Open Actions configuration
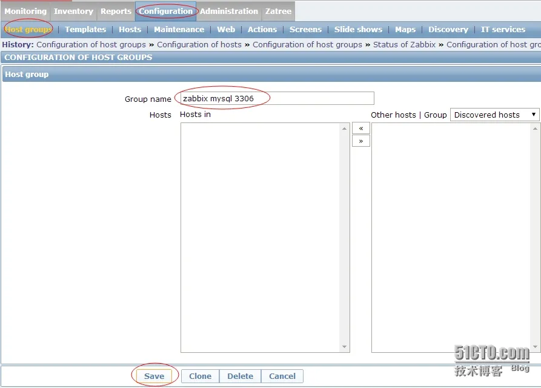Screen dimensions: 541x388 [262, 29]
